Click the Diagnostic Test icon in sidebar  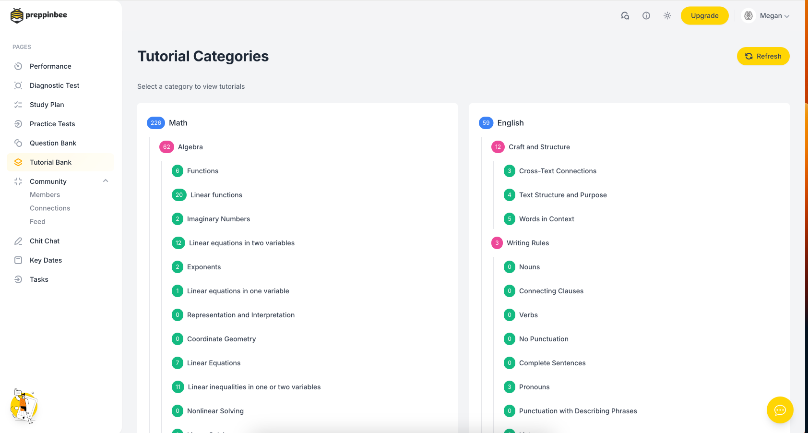[18, 85]
